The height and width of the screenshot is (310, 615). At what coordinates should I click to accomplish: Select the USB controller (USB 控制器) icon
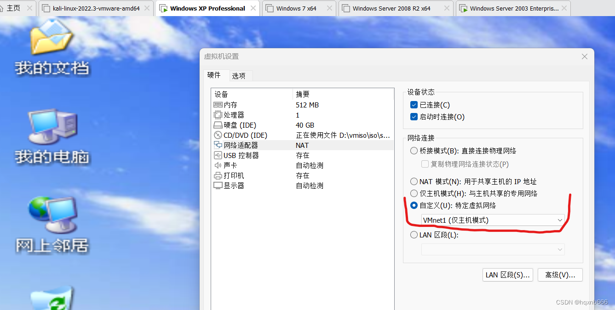coord(218,155)
